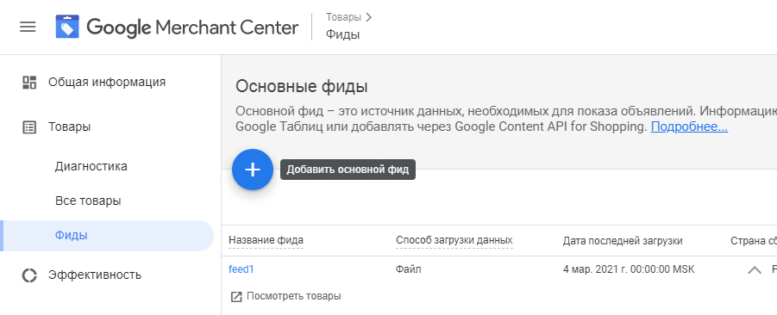Open Диагностика in the sidebar

pyautogui.click(x=91, y=166)
